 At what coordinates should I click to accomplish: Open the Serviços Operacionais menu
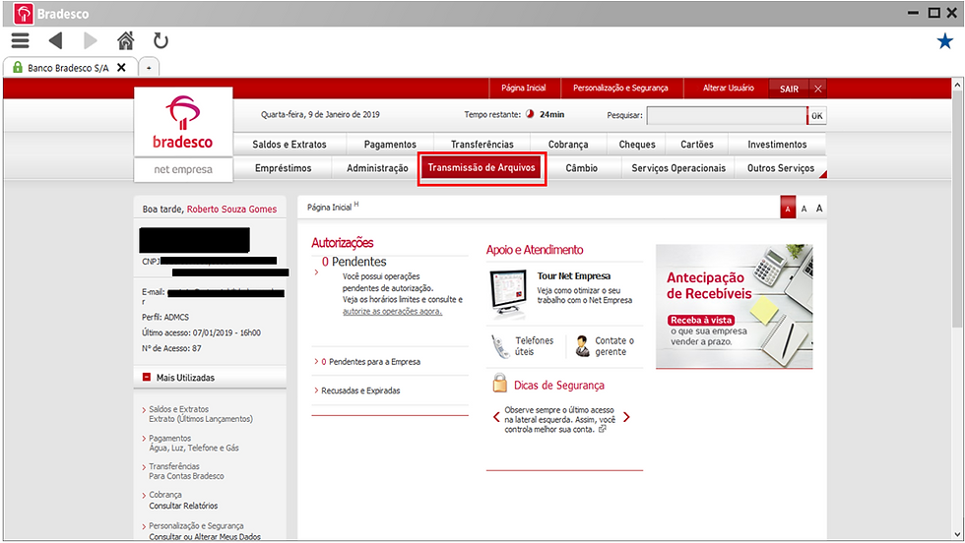click(x=678, y=168)
